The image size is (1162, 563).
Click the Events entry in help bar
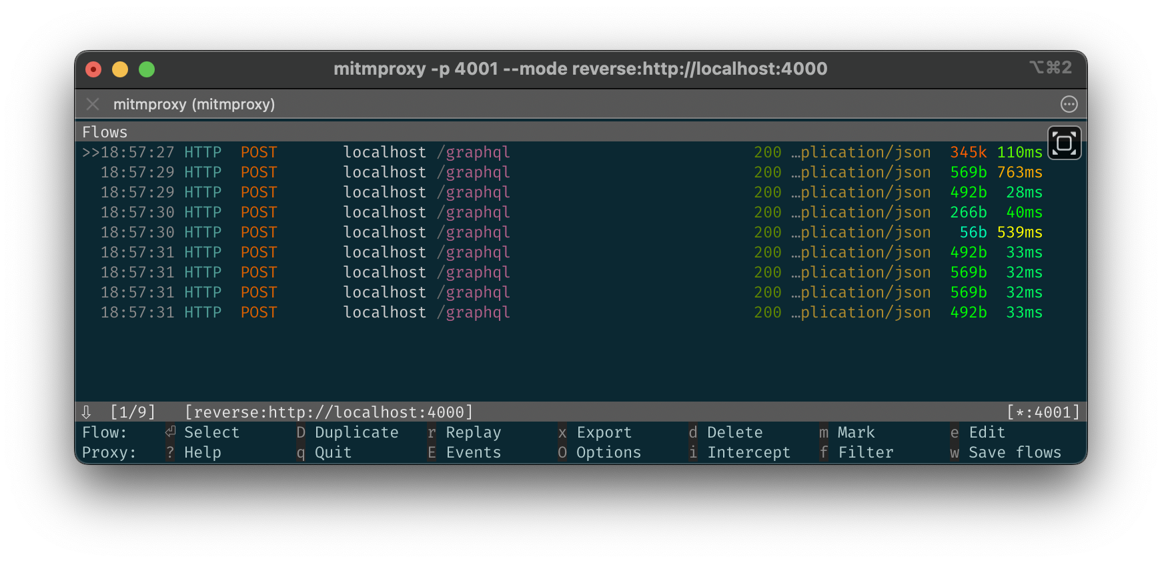(x=473, y=452)
